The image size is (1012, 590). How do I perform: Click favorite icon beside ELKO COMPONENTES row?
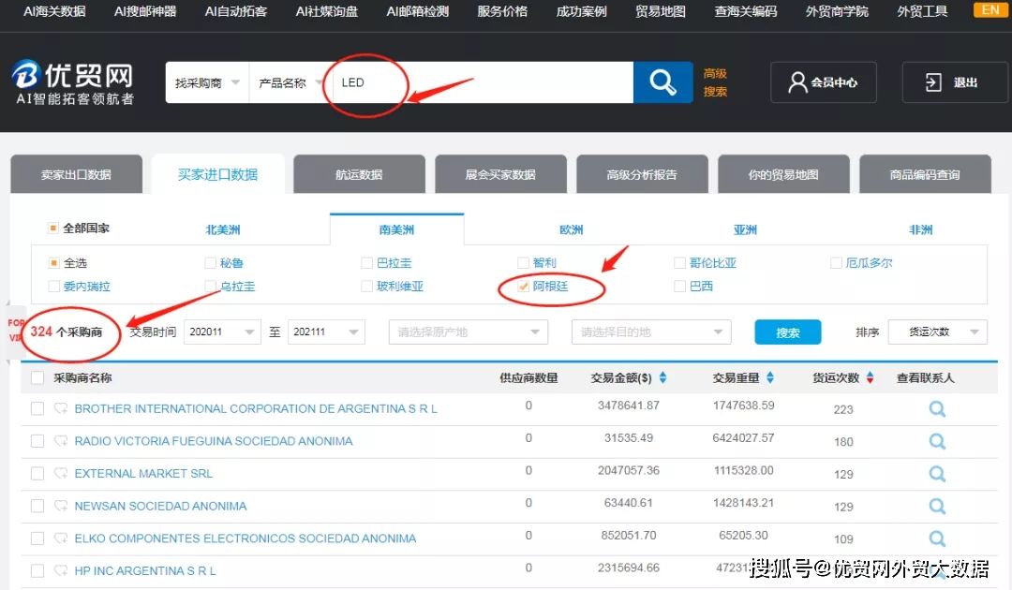click(x=61, y=538)
